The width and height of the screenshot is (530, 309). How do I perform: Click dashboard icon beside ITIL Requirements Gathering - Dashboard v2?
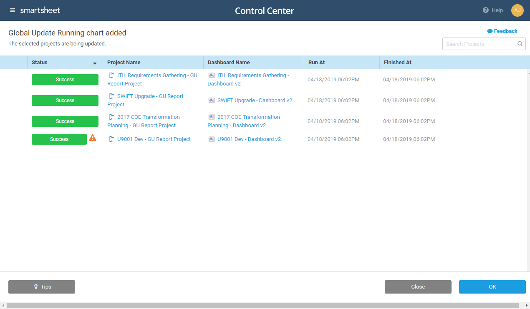coord(212,75)
